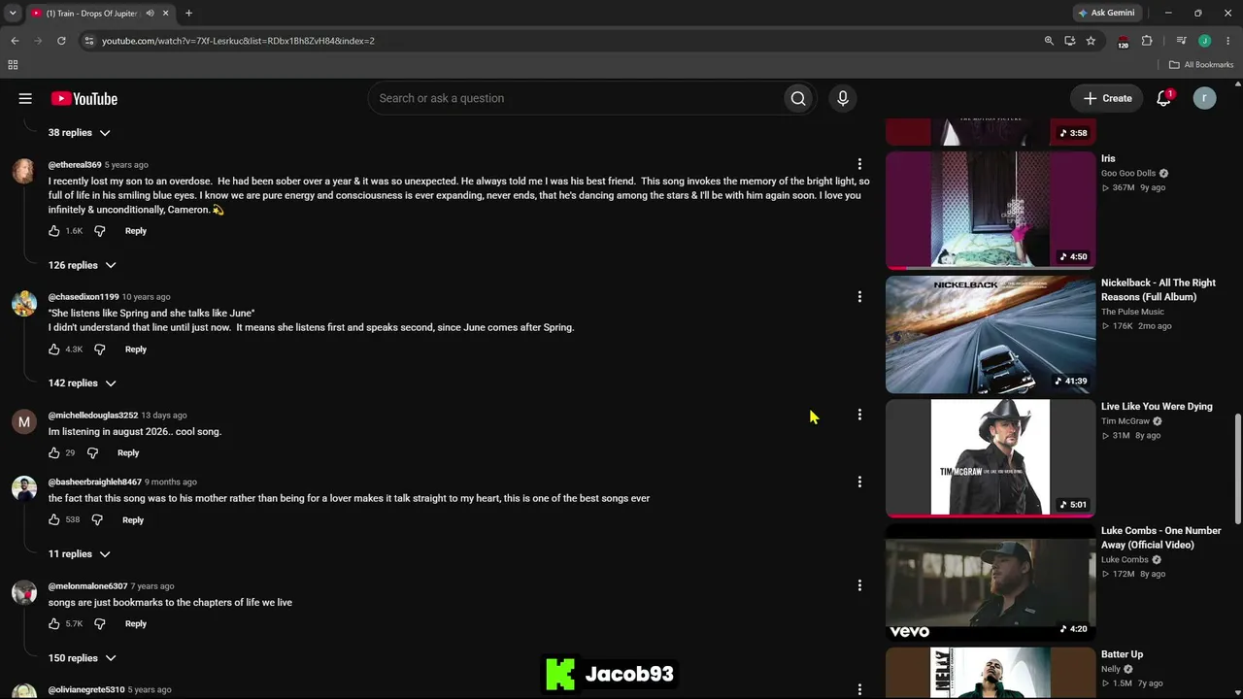The width and height of the screenshot is (1243, 699).
Task: Expand the 150 replies thread
Action: coord(82,657)
